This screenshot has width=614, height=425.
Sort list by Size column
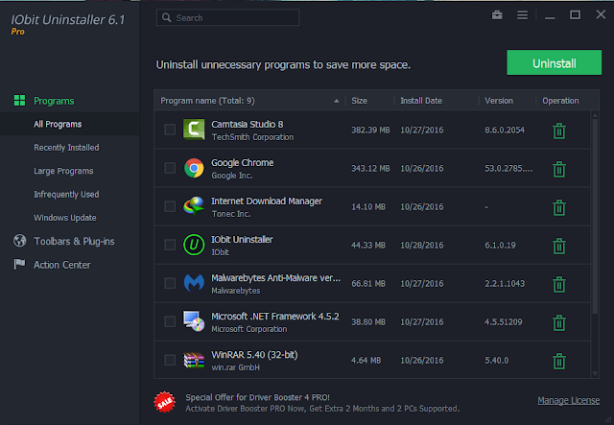pyautogui.click(x=369, y=101)
